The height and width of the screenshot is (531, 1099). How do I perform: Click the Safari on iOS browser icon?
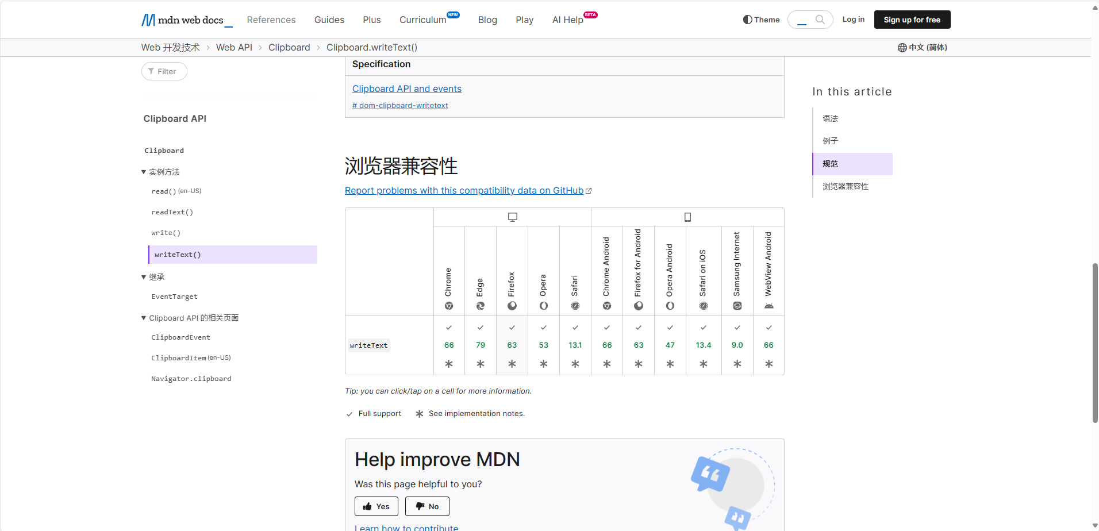pos(703,306)
